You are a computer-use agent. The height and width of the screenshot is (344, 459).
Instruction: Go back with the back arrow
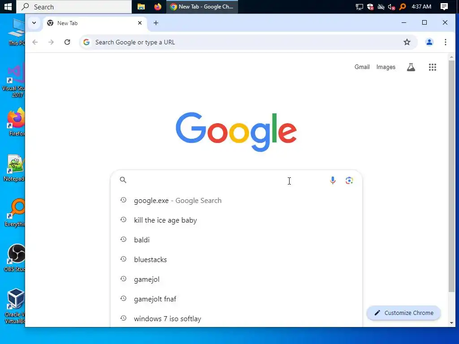35,42
